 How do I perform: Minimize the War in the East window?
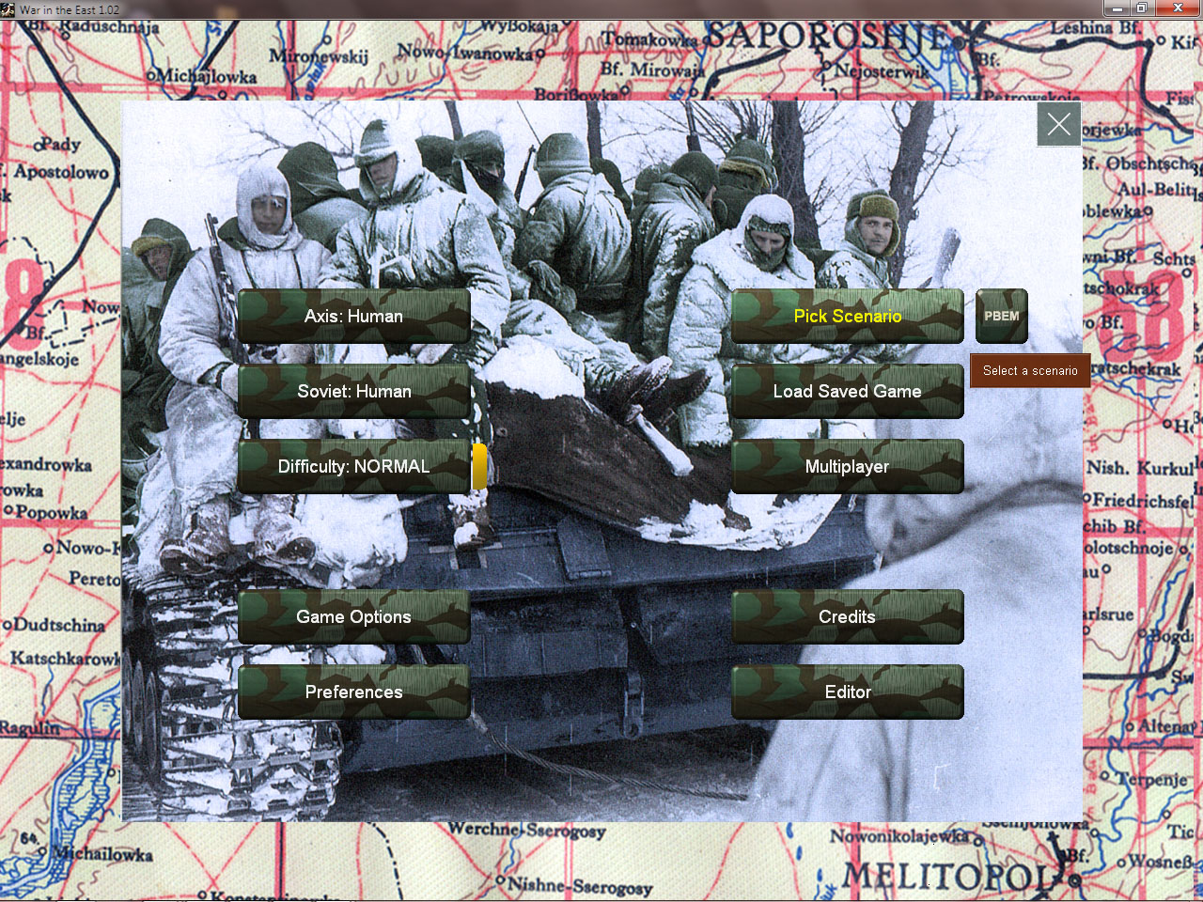1117,8
